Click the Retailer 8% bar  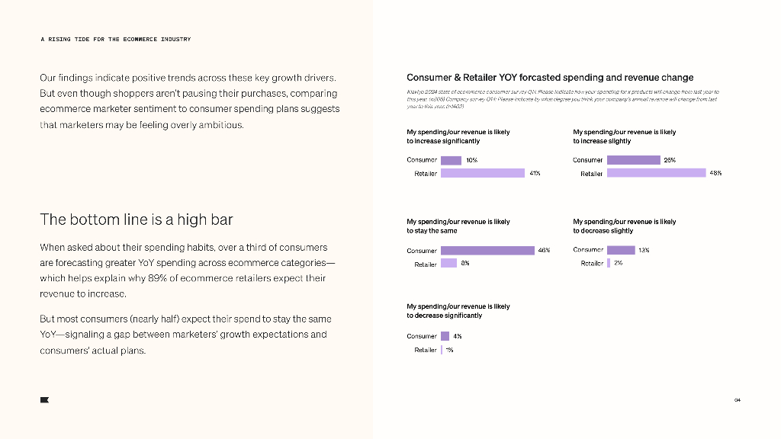click(448, 264)
